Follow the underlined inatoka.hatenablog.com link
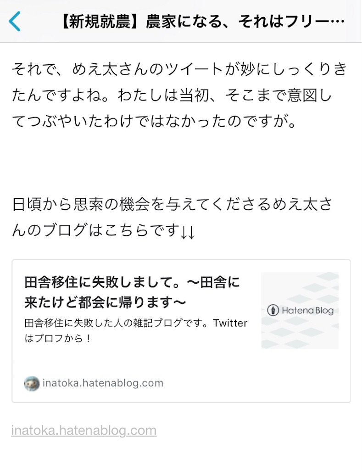 (x=78, y=430)
